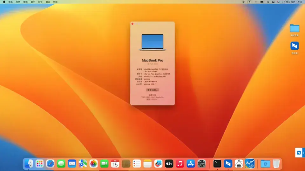
Task: Open the Photos app in Dock
Action: 93,164
